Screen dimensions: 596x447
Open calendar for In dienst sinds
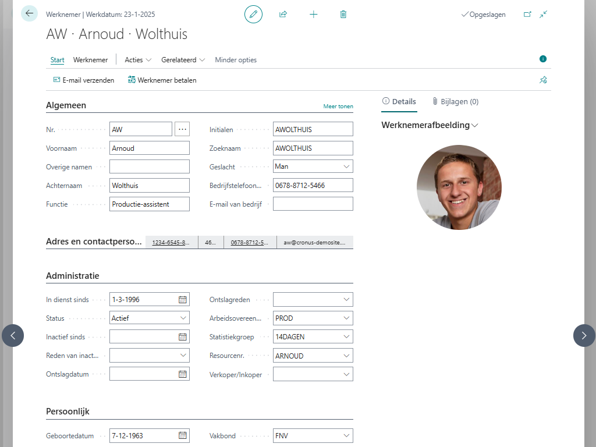click(183, 300)
